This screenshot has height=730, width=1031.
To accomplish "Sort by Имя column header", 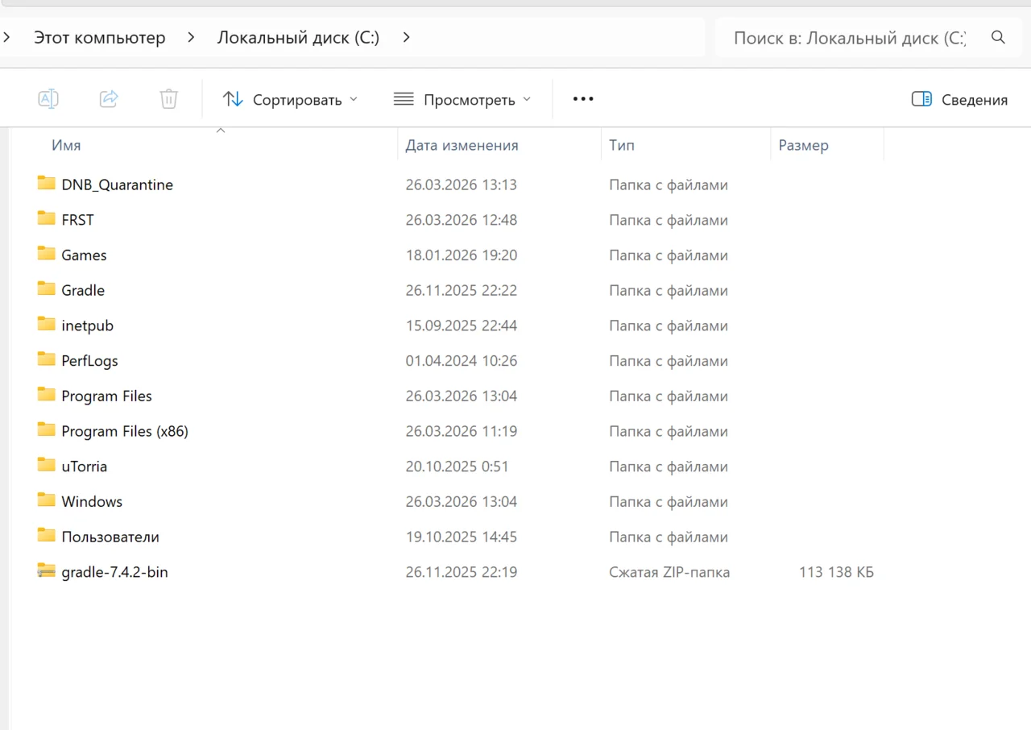I will [66, 146].
